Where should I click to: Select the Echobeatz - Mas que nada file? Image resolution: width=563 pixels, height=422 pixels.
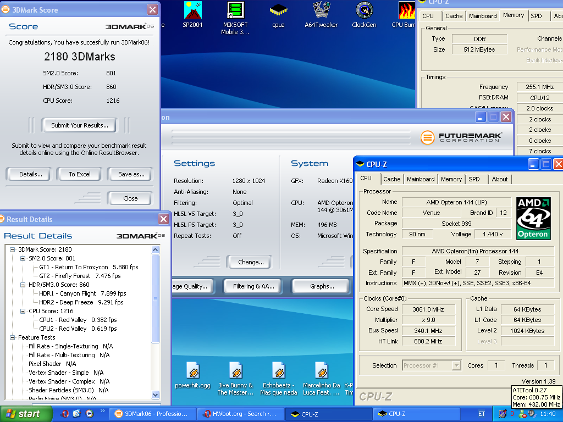(x=279, y=379)
